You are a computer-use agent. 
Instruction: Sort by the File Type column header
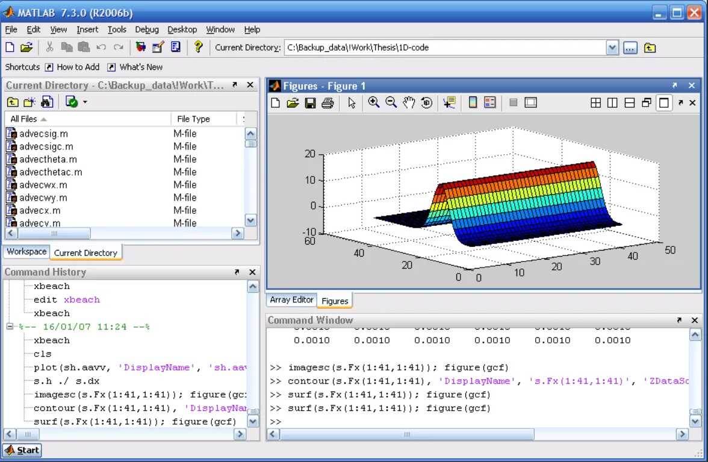203,119
